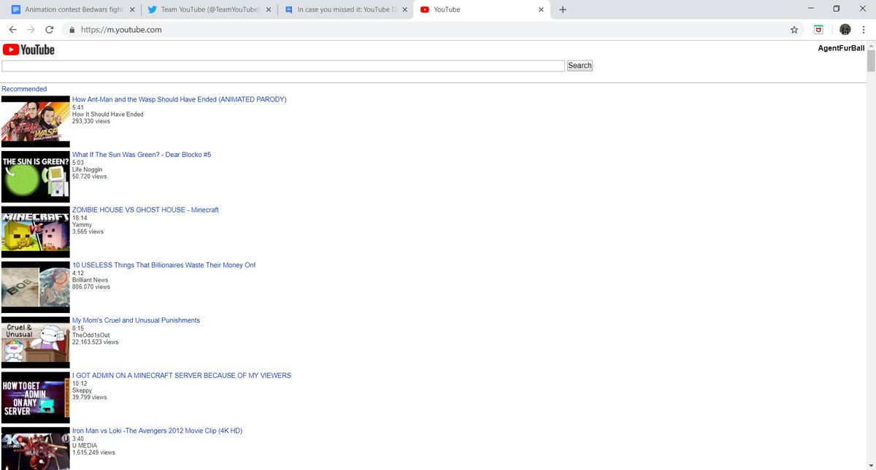Image resolution: width=876 pixels, height=470 pixels.
Task: Select the YouTube tab
Action: tap(482, 9)
